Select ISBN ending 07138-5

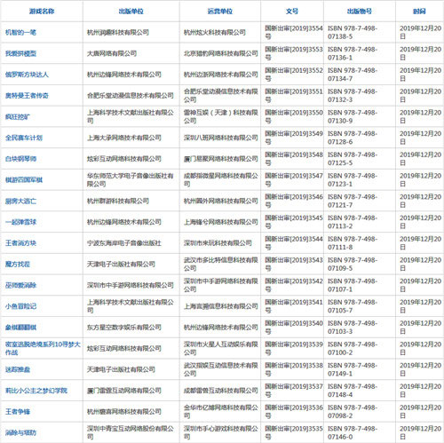coord(353,32)
